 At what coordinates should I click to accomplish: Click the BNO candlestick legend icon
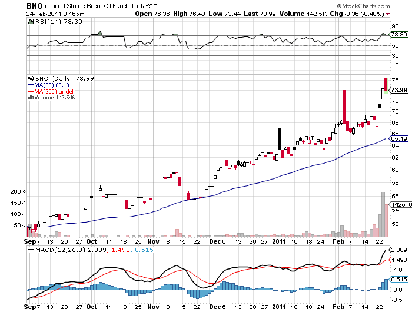31,78
